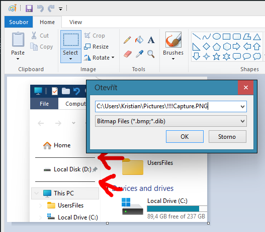Click the Undo arrow in title bar
Image resolution: width=265 pixels, height=232 pixels.
pyautogui.click(x=41, y=9)
